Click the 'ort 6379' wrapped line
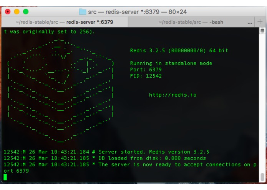 tap(16, 171)
